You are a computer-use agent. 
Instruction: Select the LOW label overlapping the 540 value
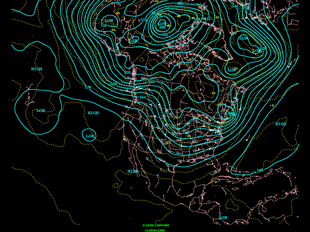[x=229, y=113]
